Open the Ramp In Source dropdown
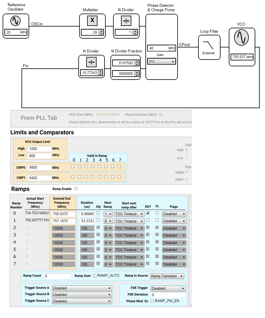Image resolution: width=265 pixels, height=318 pixels. 167,276
